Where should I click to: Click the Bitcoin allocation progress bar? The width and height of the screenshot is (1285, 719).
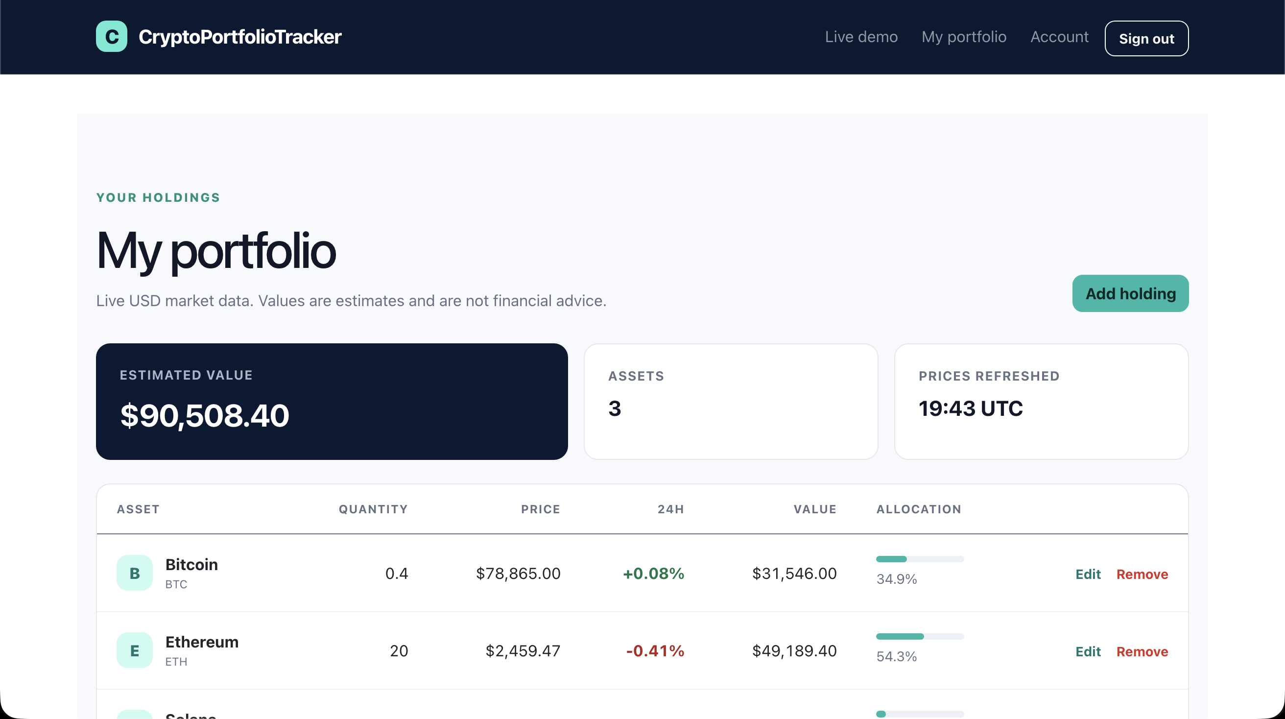[920, 559]
